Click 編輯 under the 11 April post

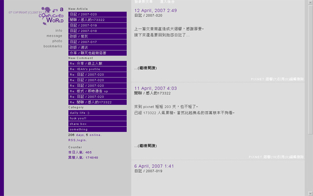[x=293, y=157]
